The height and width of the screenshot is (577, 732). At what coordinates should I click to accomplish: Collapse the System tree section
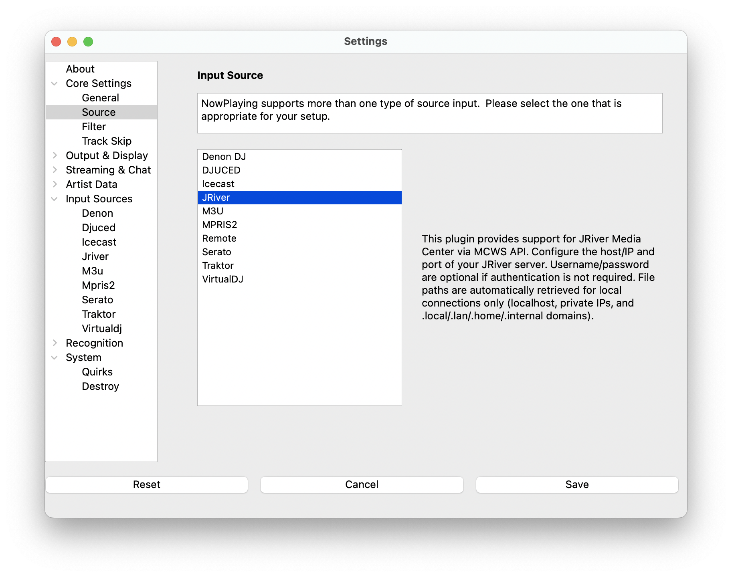click(x=55, y=358)
